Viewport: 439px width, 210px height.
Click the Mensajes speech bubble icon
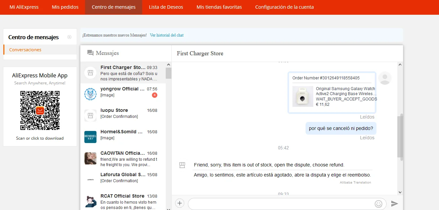click(x=90, y=53)
